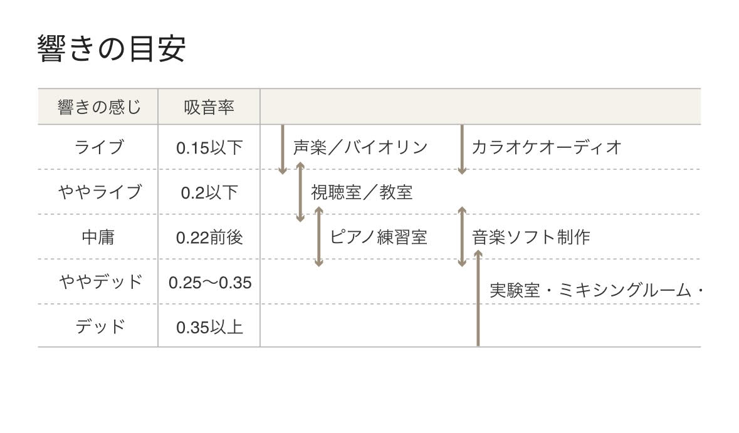Click the 声楽／バイオリン label
This screenshot has width=739, height=433.
tap(360, 147)
